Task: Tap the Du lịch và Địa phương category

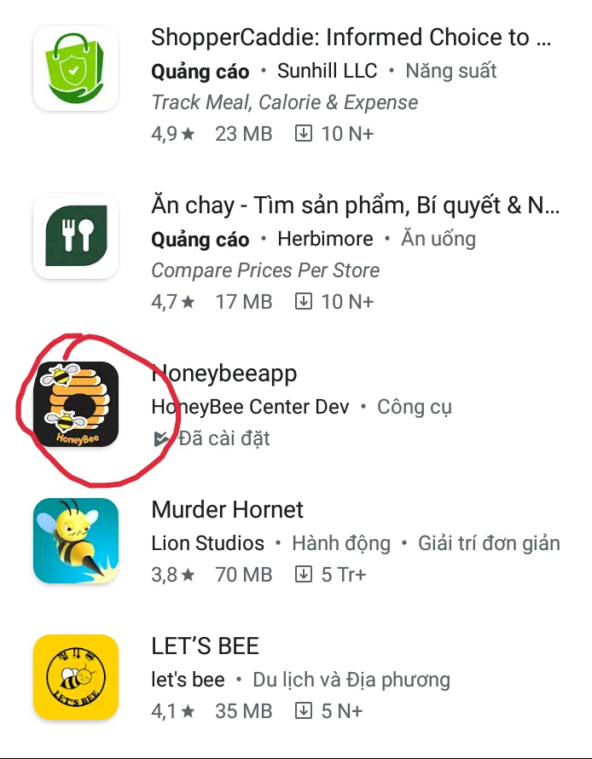Action: tap(351, 680)
